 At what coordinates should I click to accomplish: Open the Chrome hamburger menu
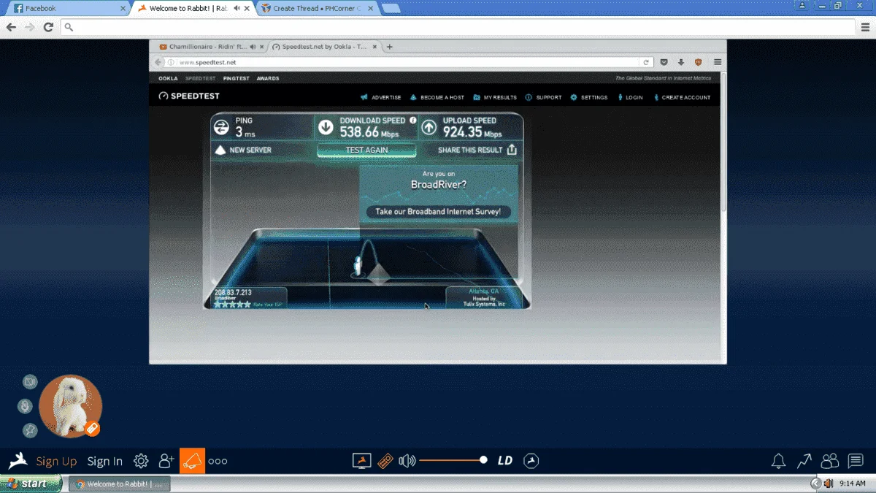pos(865,27)
